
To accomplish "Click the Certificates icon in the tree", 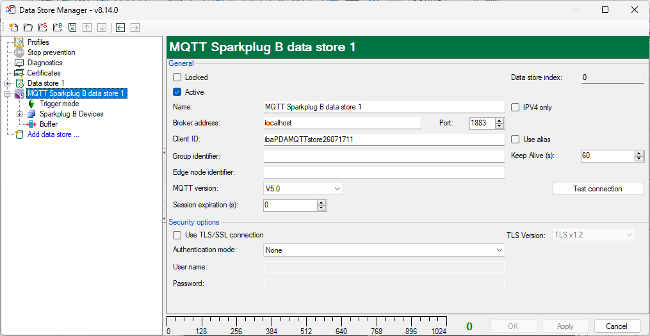I will point(19,73).
